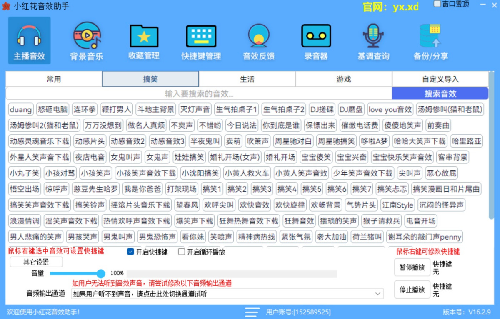This screenshot has width=500, height=319.
Task: Toggle 窗口置顶 window always on top
Action: 437,4
